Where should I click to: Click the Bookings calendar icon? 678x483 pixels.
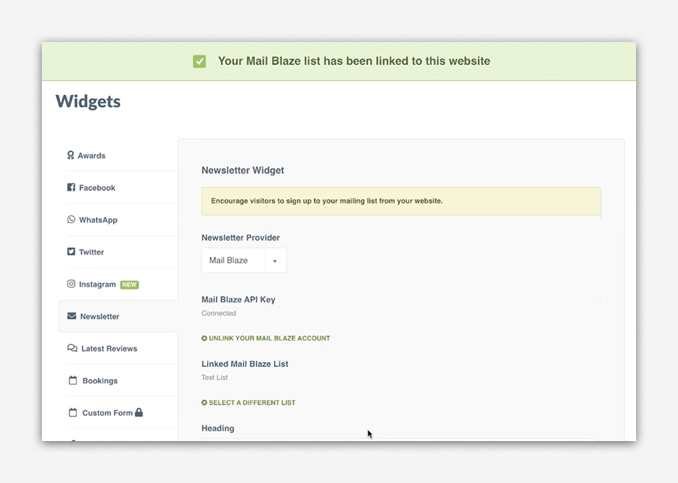coord(73,380)
